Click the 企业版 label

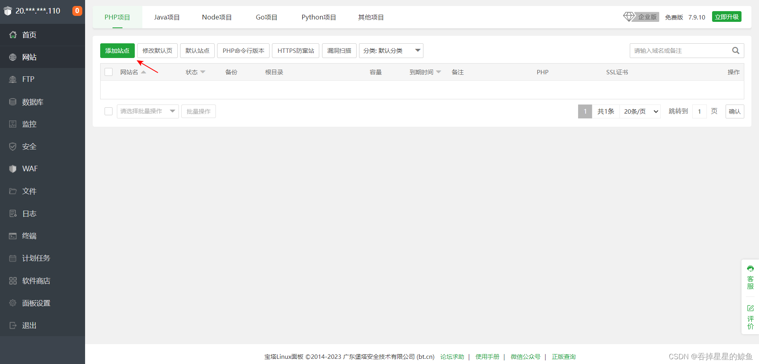pyautogui.click(x=647, y=17)
